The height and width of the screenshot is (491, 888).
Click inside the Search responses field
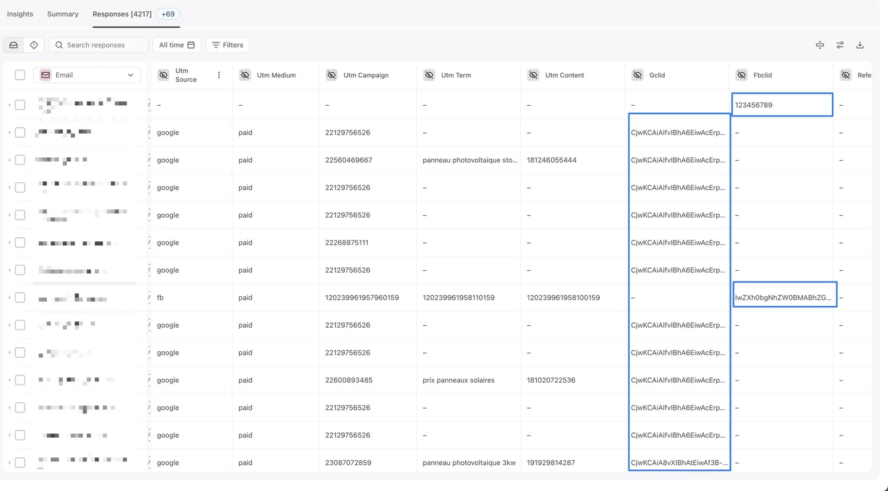98,44
